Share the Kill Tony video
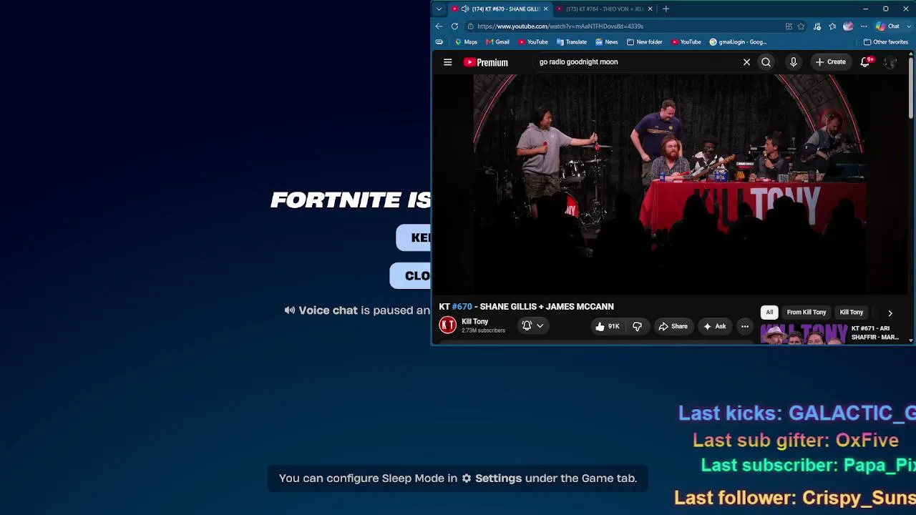This screenshot has width=916, height=515. tap(673, 326)
